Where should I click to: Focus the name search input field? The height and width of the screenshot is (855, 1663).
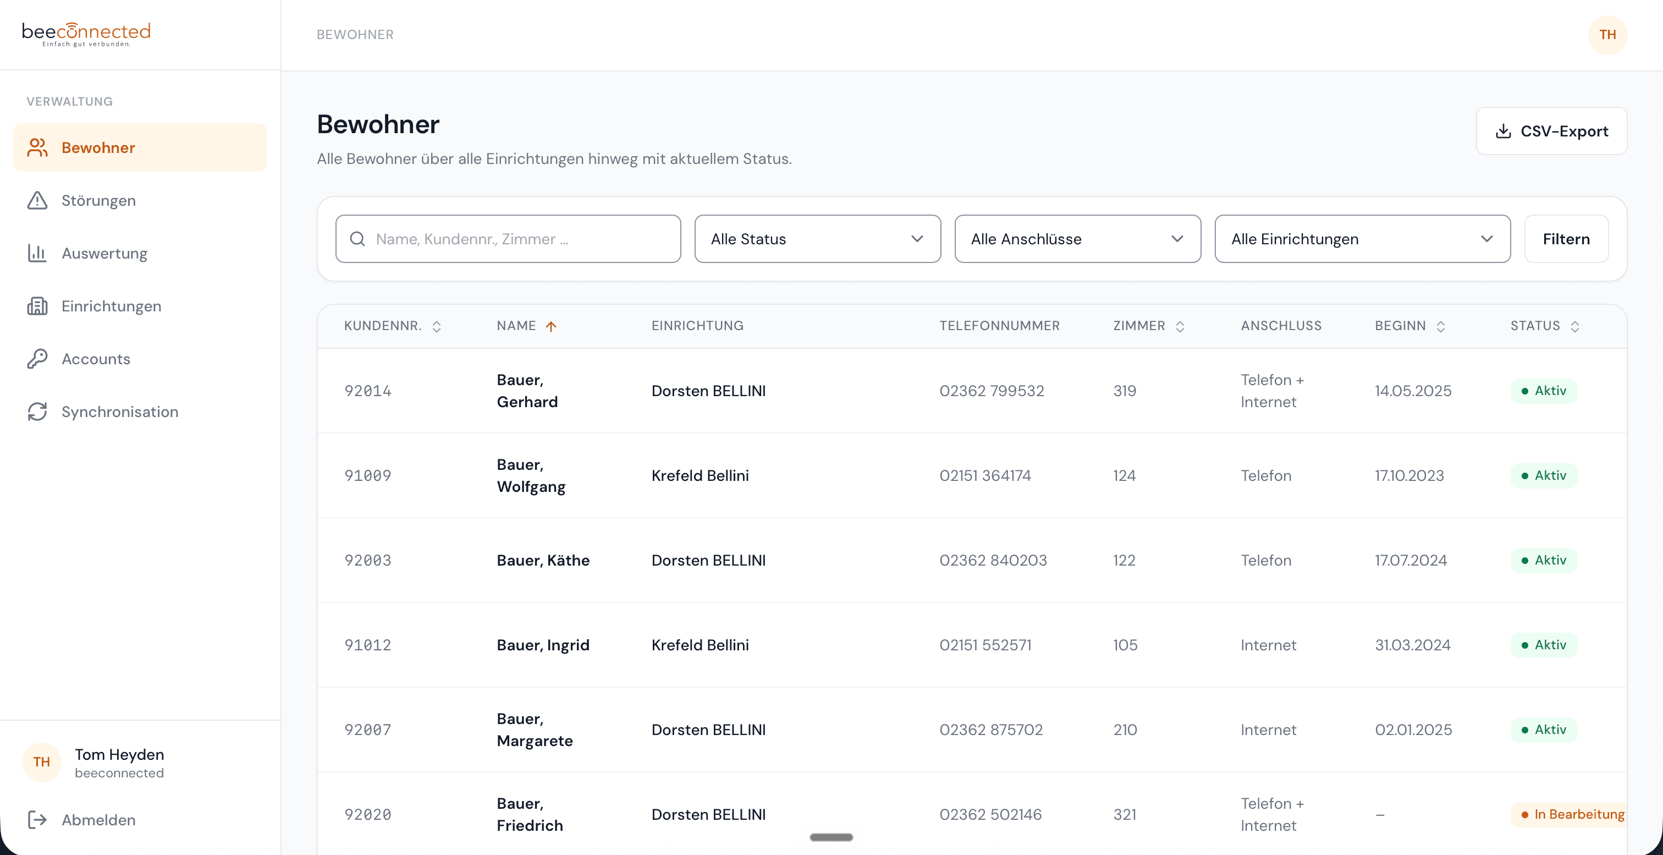tap(508, 239)
